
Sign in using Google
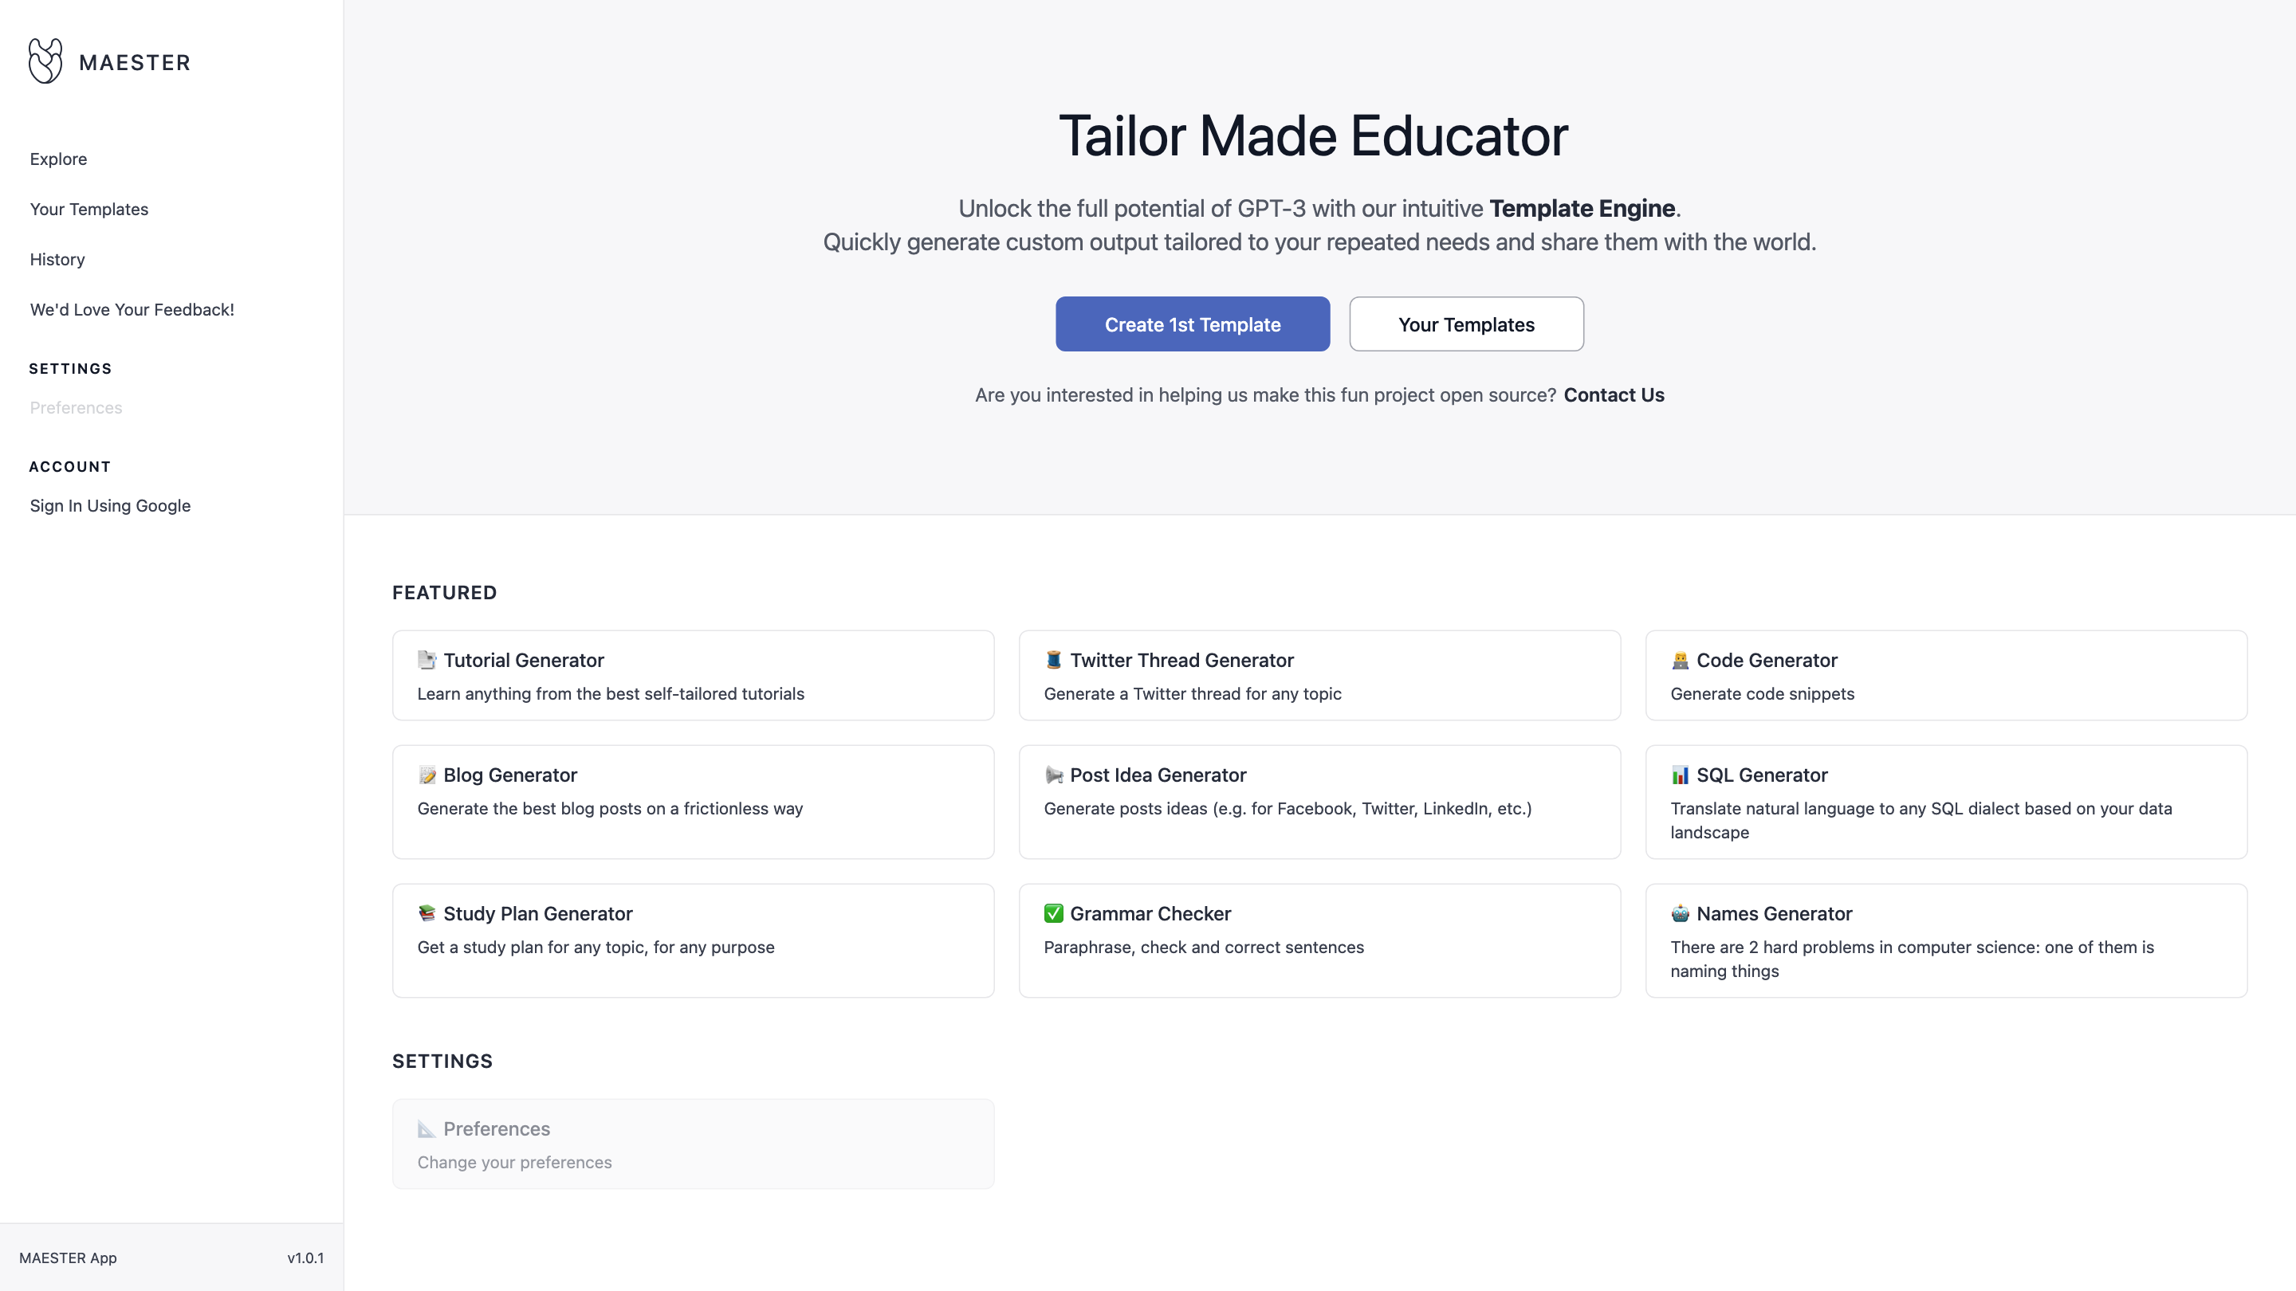111,506
